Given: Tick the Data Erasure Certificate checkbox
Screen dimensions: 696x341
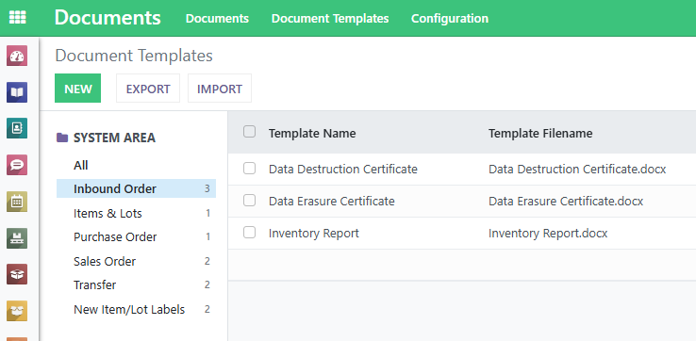Looking at the screenshot, I should pyautogui.click(x=250, y=201).
